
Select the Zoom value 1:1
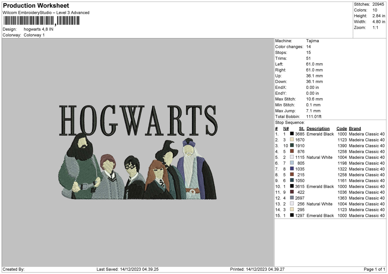[x=375, y=28]
